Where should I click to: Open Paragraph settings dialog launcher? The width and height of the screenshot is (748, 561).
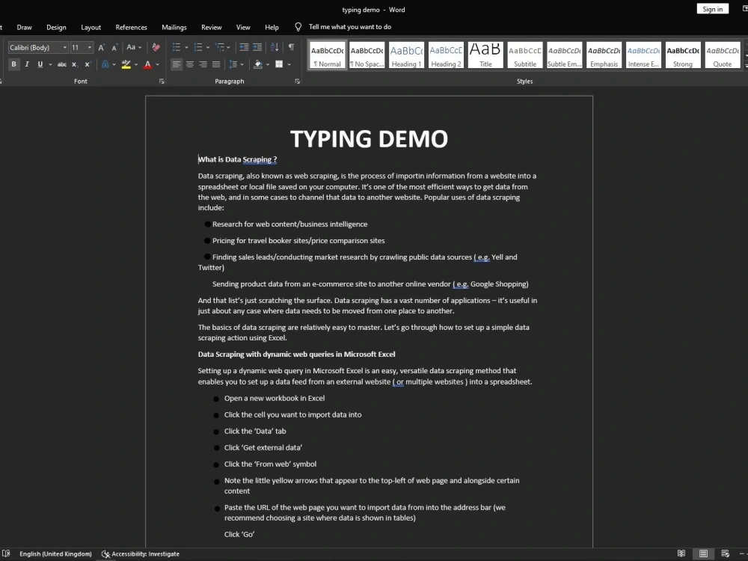tap(297, 82)
